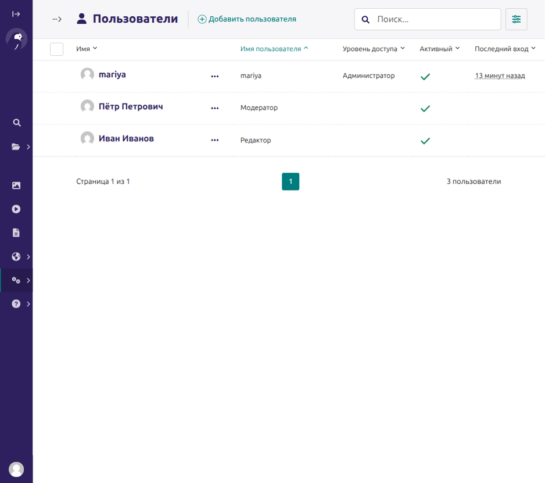Click the Страница 1 из 1 text

pos(103,181)
